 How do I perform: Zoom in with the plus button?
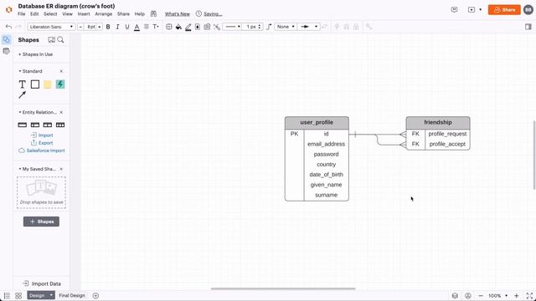(517, 295)
